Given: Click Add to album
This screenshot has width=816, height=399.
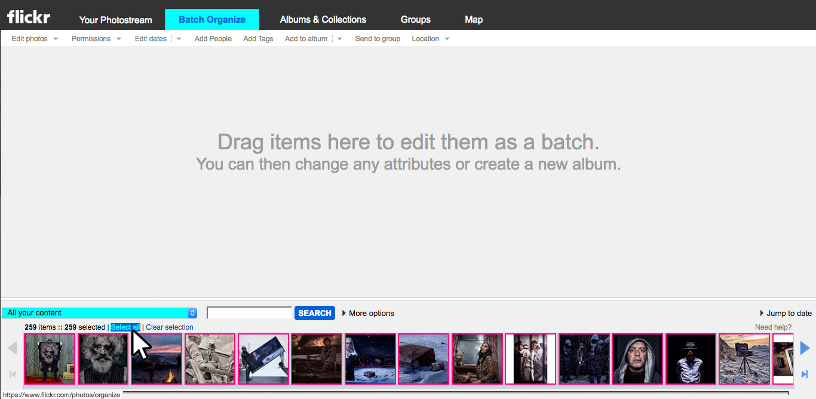Looking at the screenshot, I should click(306, 39).
